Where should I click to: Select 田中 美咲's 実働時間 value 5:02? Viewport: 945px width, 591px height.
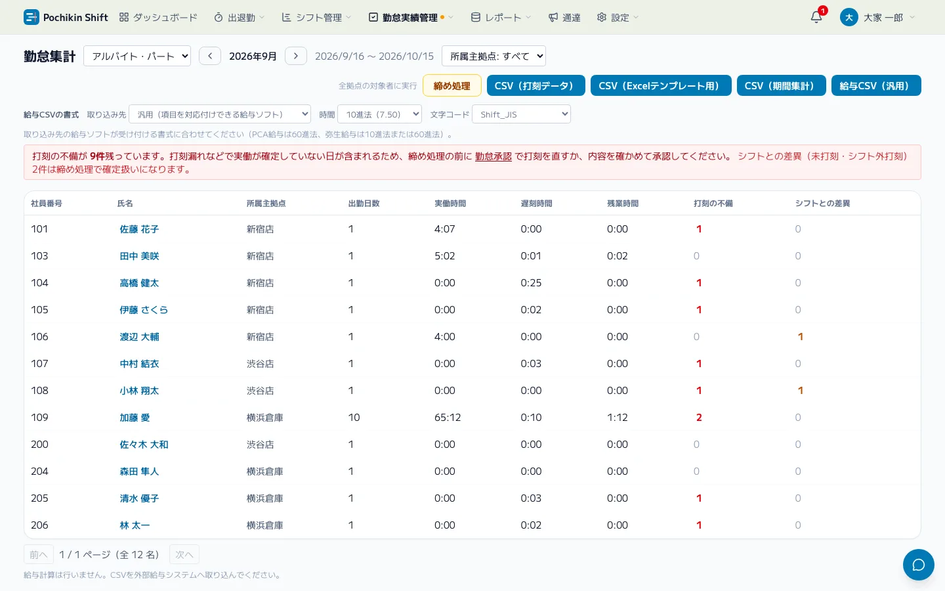click(445, 256)
